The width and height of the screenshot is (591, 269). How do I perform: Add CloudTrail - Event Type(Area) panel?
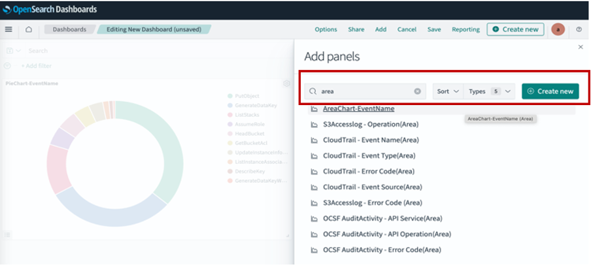pos(369,156)
